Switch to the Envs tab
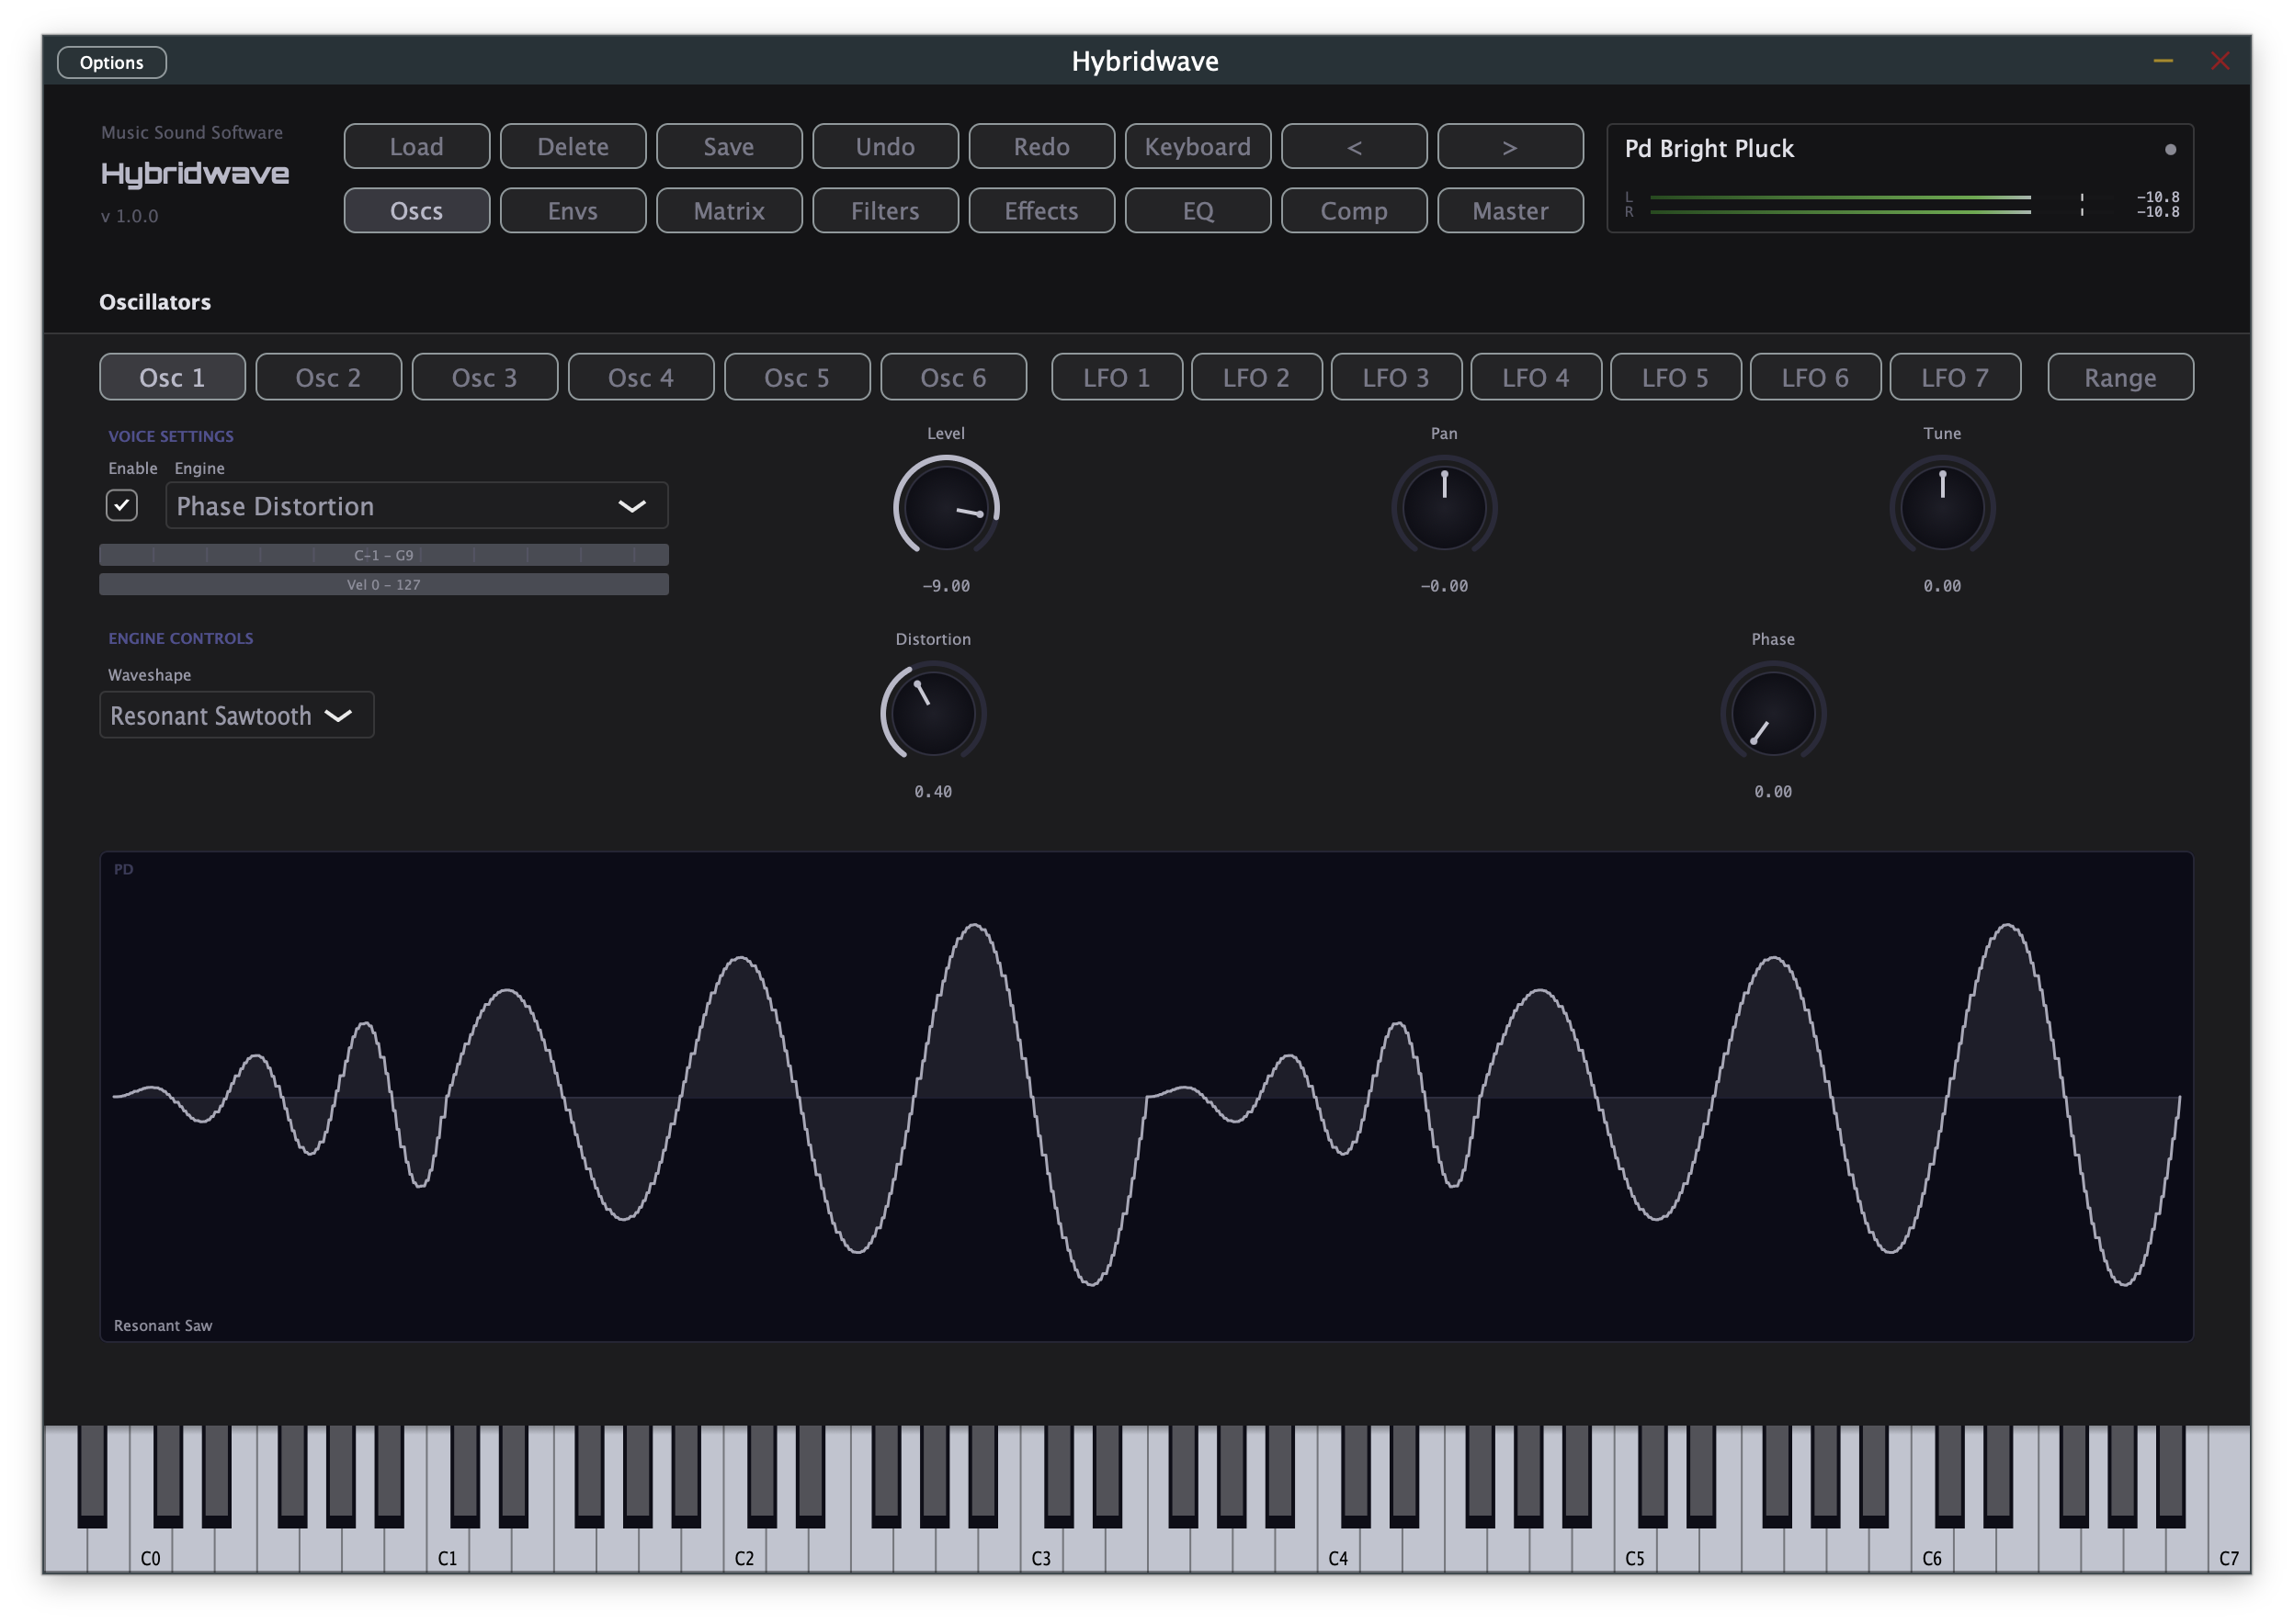 coord(573,210)
